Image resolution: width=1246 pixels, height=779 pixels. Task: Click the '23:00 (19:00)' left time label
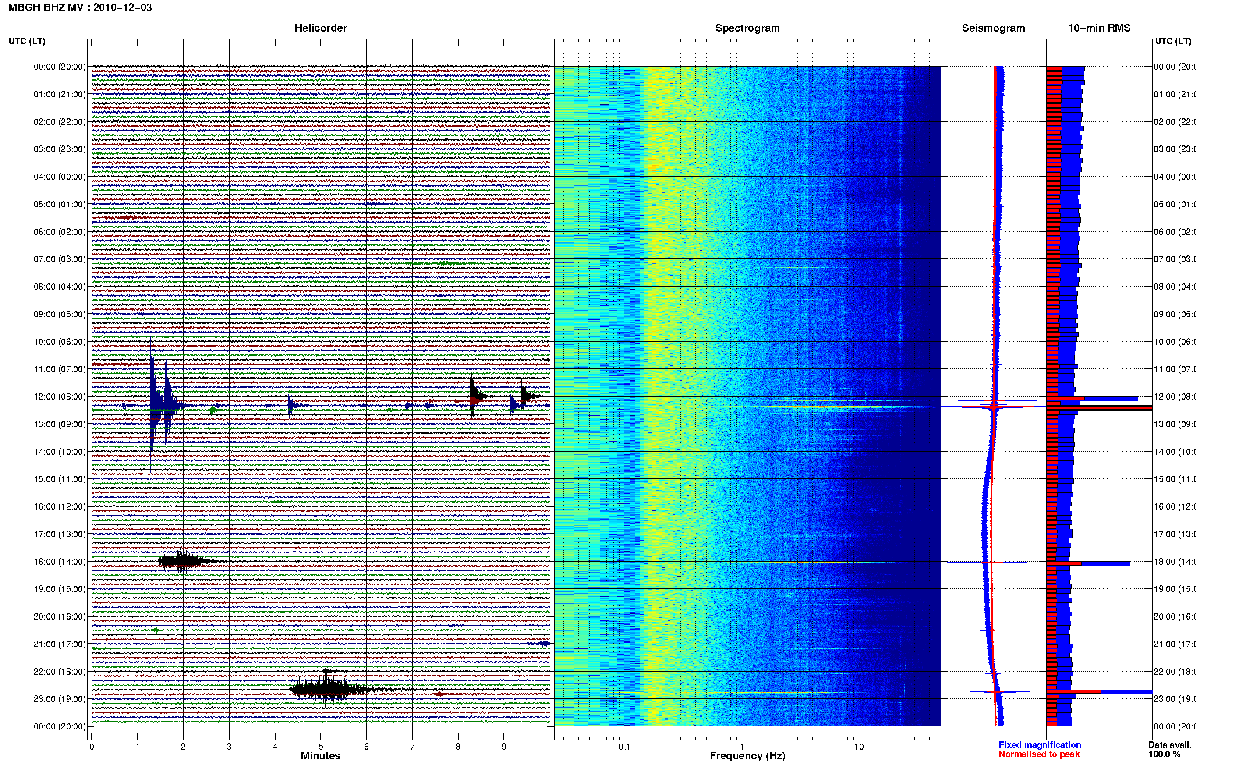[59, 699]
